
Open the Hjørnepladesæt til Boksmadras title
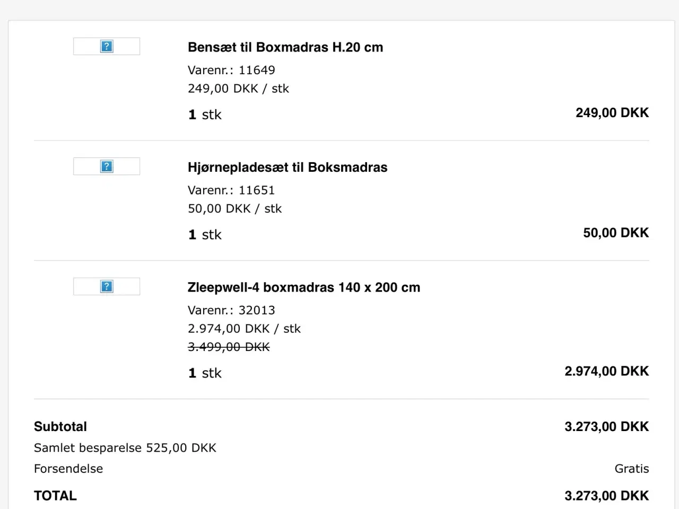coord(287,168)
